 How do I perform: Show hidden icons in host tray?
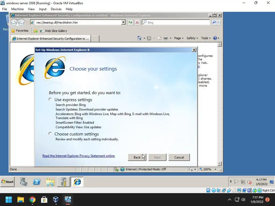tap(229, 200)
